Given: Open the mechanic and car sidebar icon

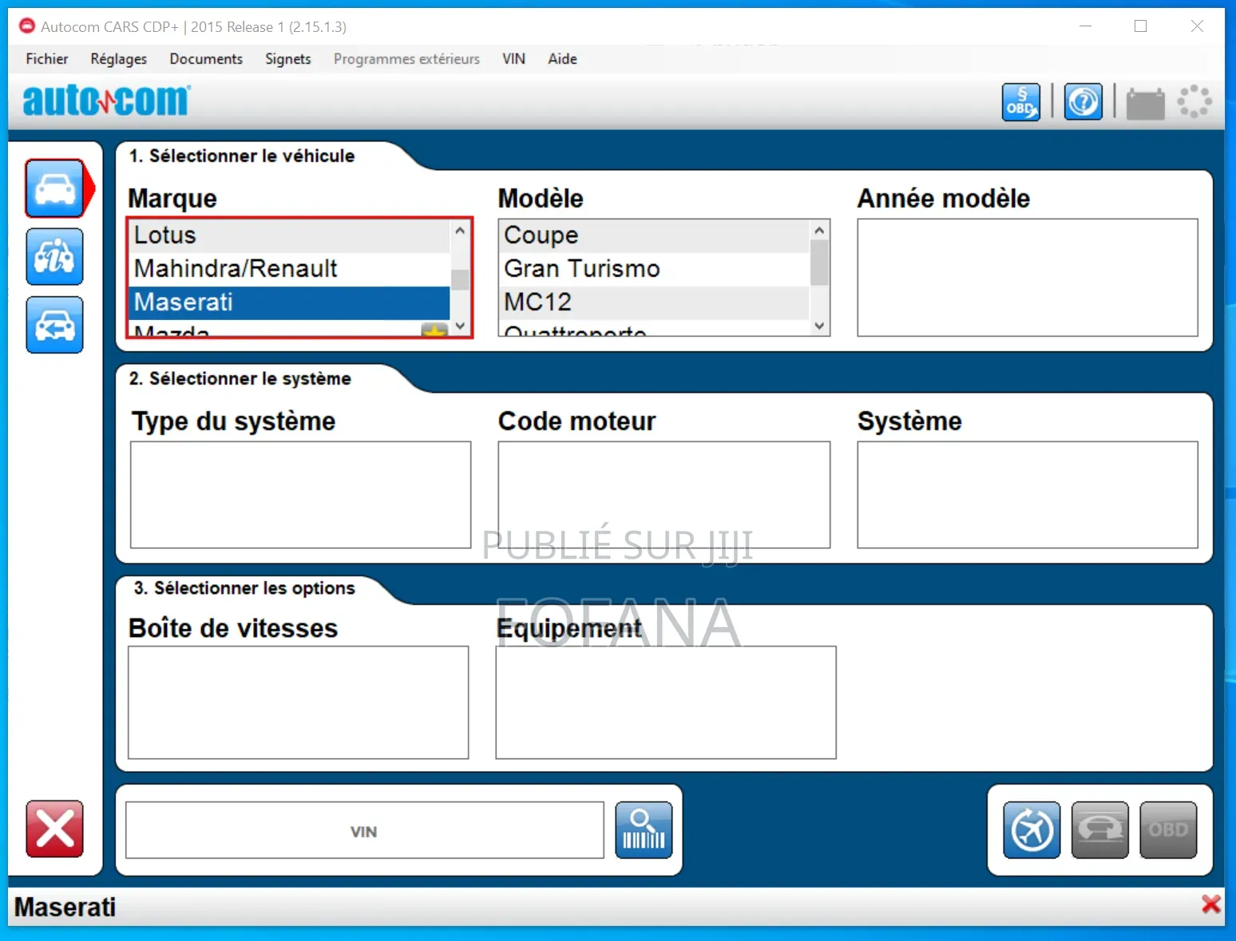Looking at the screenshot, I should 54,256.
